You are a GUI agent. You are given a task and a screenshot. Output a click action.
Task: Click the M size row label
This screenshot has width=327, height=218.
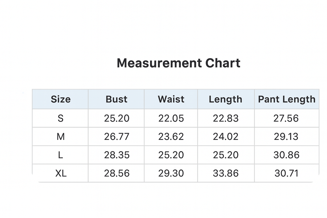point(60,137)
